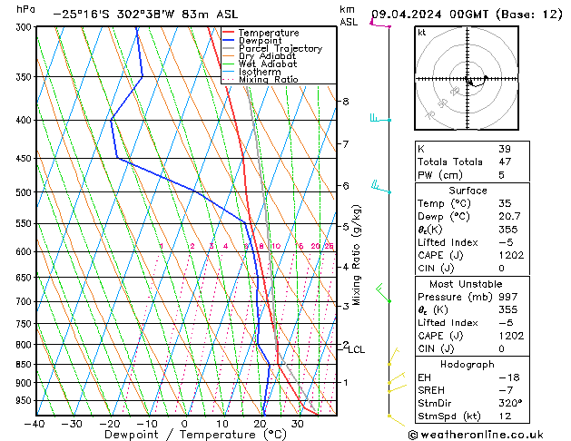The width and height of the screenshot is (571, 441).
Task: Click the 300 hPa pressure axis label
Action: click(x=25, y=27)
